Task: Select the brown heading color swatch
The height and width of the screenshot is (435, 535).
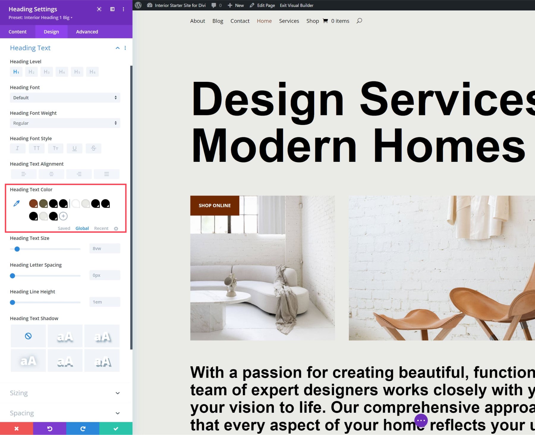Action: click(33, 203)
